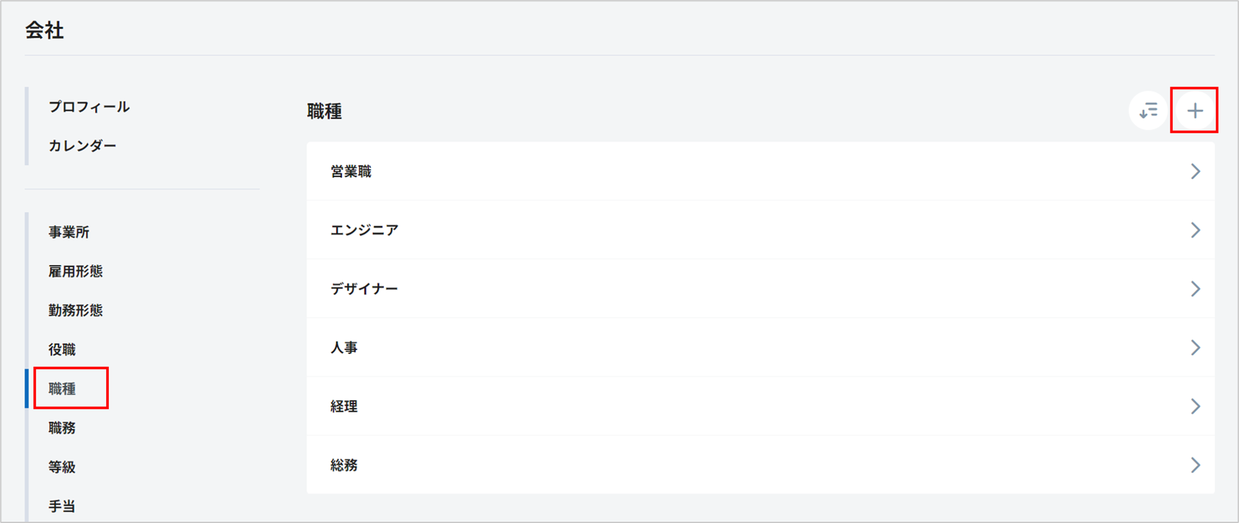This screenshot has height=523, width=1239.
Task: Click the plus icon to add job type
Action: (x=1194, y=111)
